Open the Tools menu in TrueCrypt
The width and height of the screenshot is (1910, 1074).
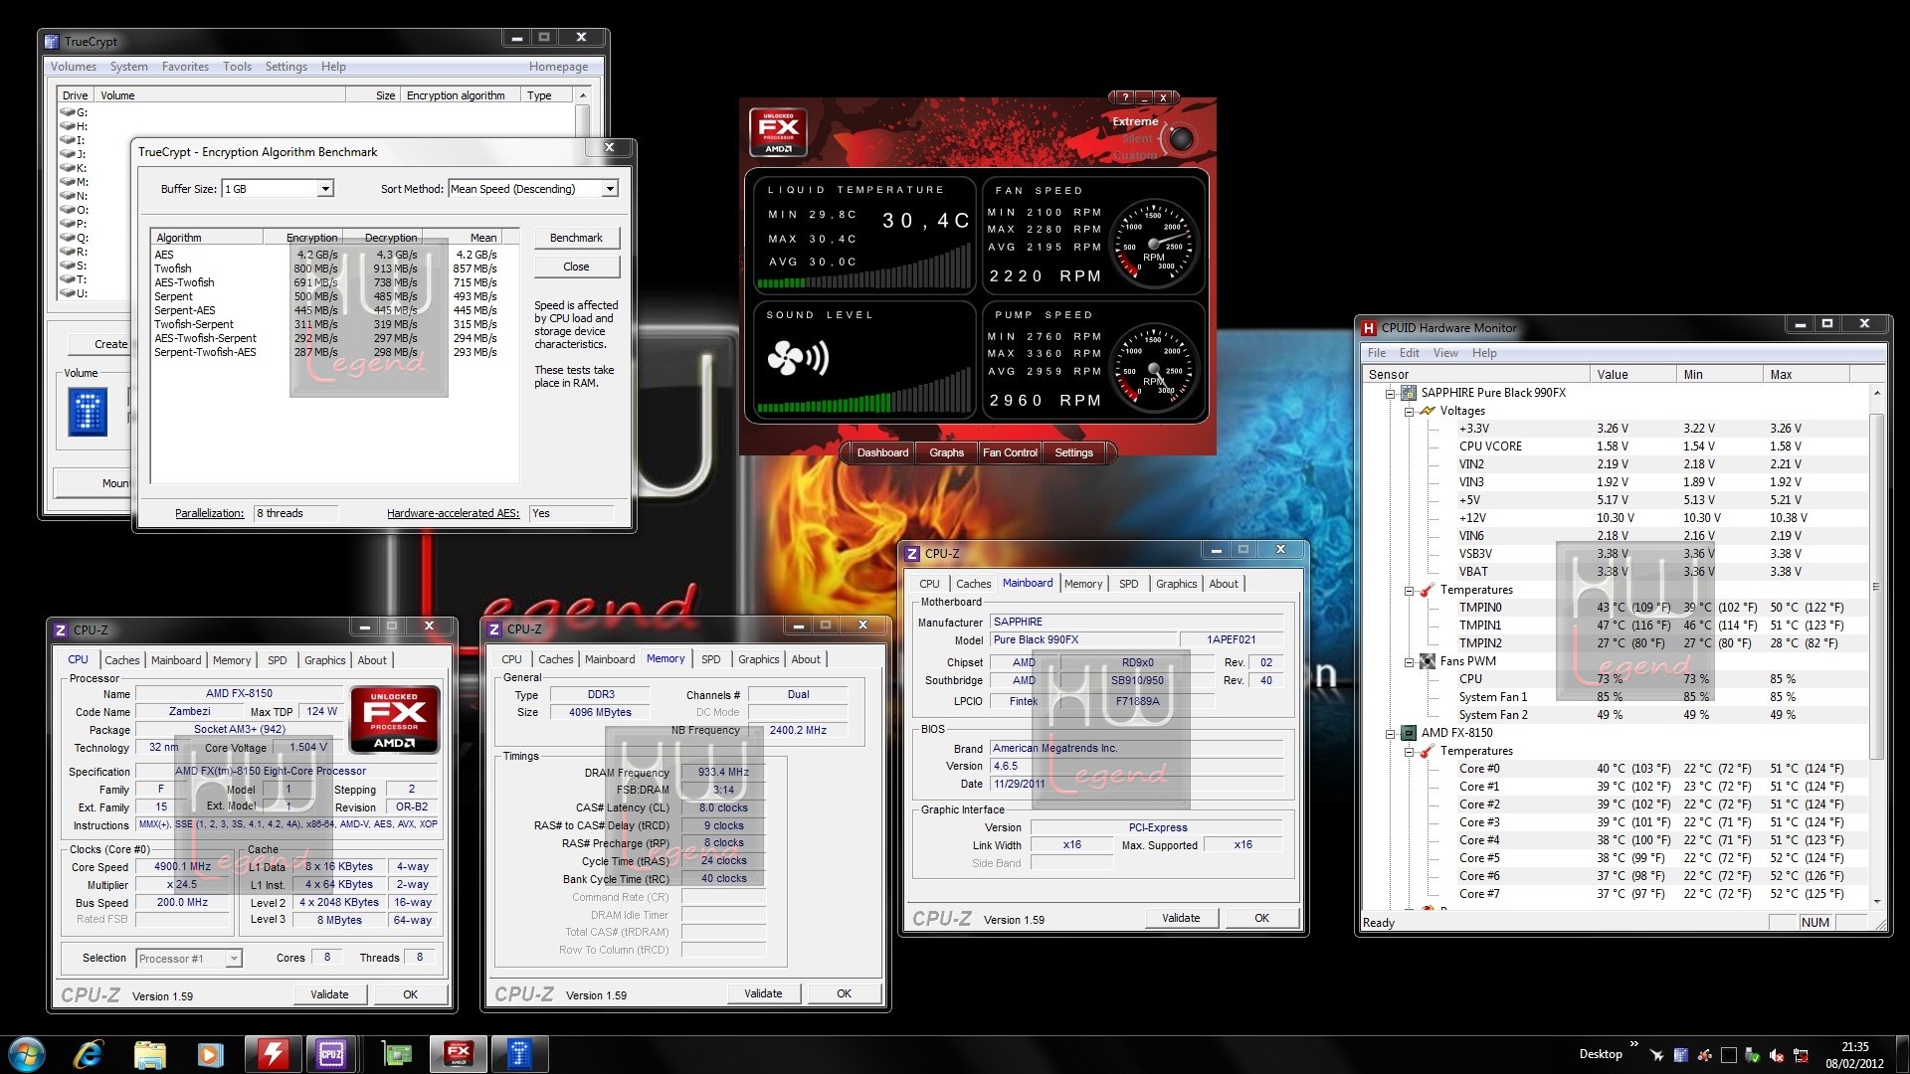tap(237, 67)
